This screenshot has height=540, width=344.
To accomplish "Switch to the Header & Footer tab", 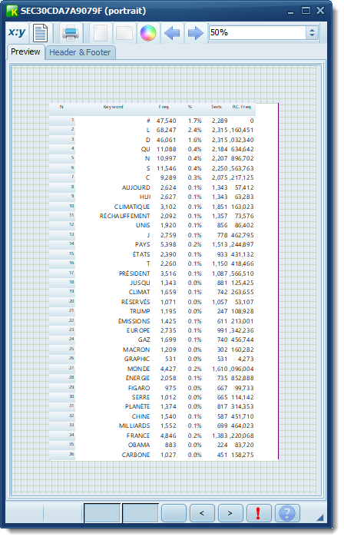I will (x=80, y=52).
